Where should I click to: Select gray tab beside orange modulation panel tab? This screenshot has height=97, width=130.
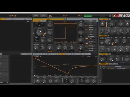[x=112, y=64]
